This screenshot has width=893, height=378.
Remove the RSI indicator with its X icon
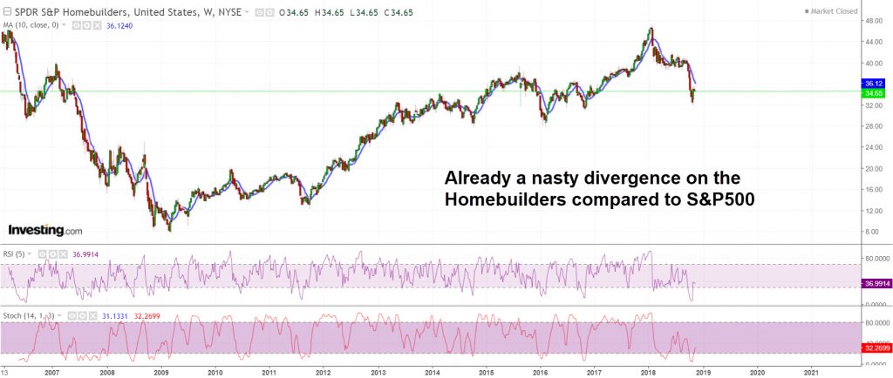[x=63, y=254]
